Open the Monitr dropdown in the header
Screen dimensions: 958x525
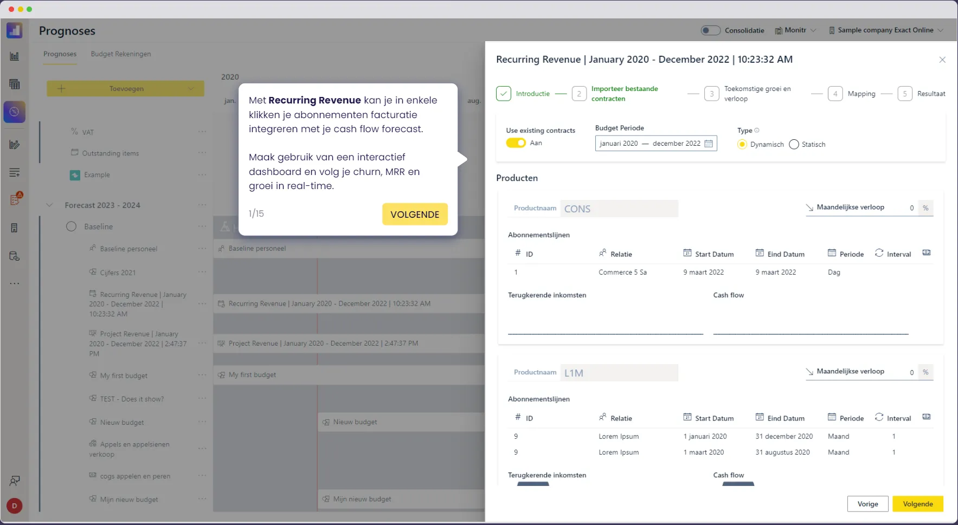[795, 30]
